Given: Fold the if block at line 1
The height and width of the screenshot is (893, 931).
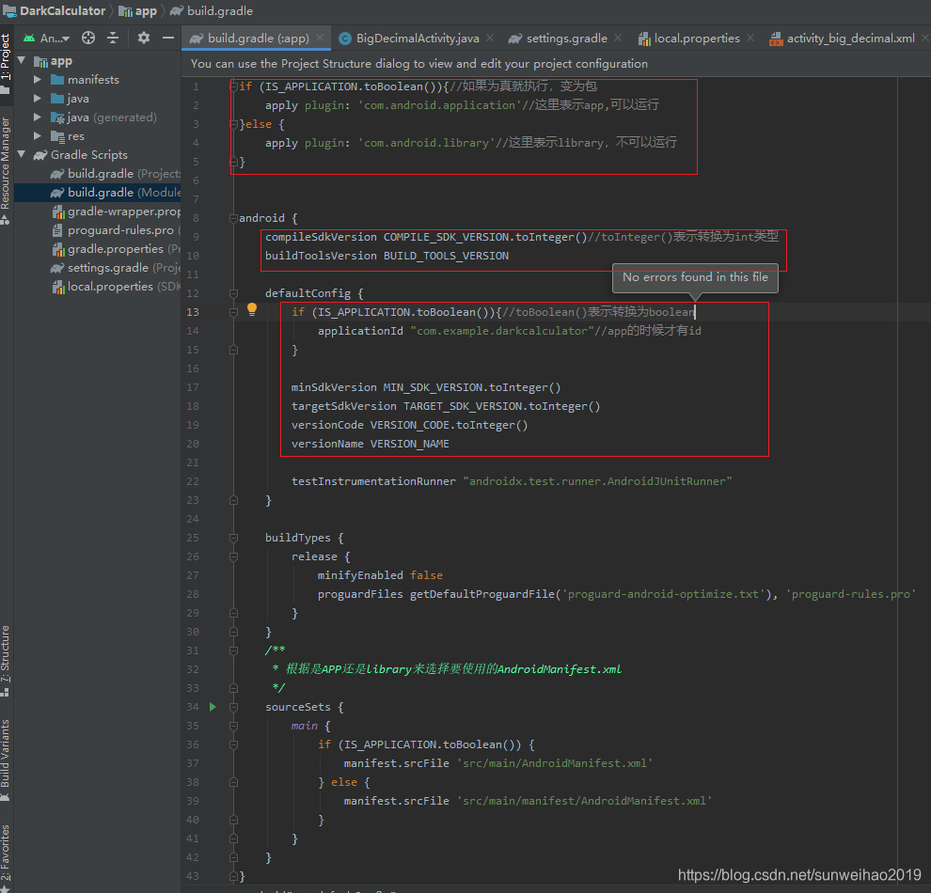Looking at the screenshot, I should click(x=233, y=86).
